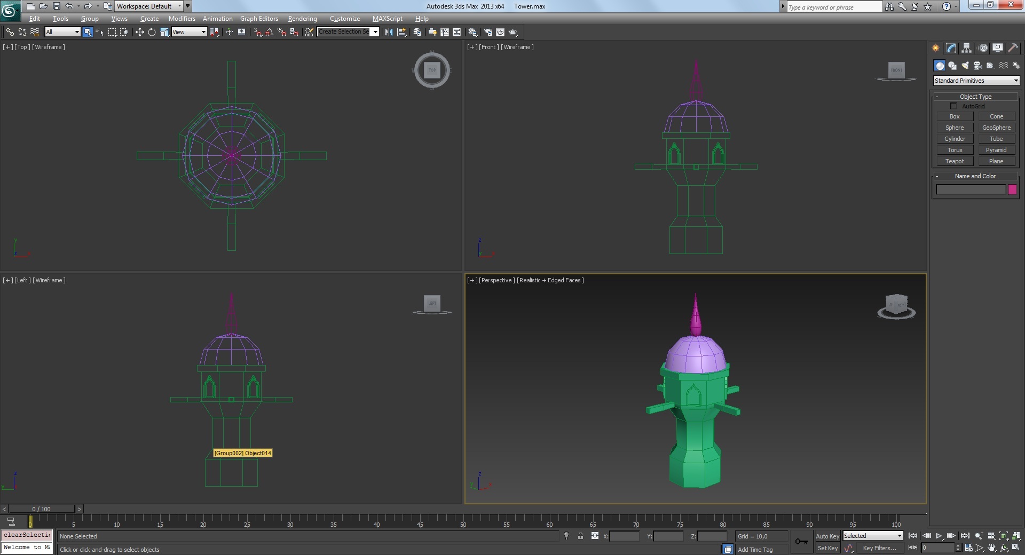Click the Key Filters button

pos(879,548)
